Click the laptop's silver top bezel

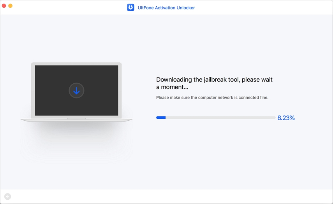[76, 64]
